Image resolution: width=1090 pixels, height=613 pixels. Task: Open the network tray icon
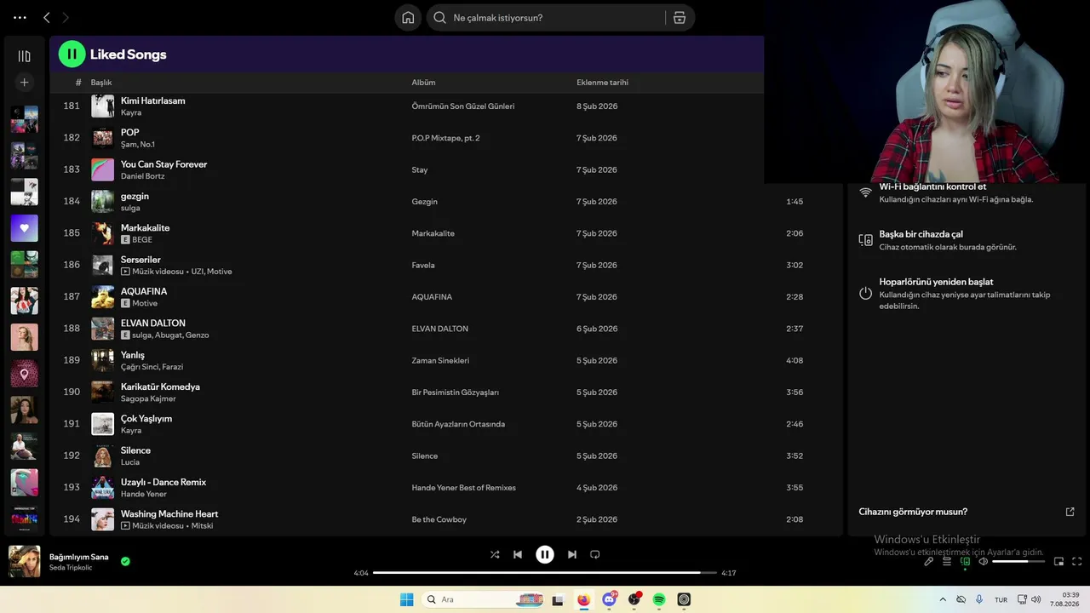tap(1023, 599)
